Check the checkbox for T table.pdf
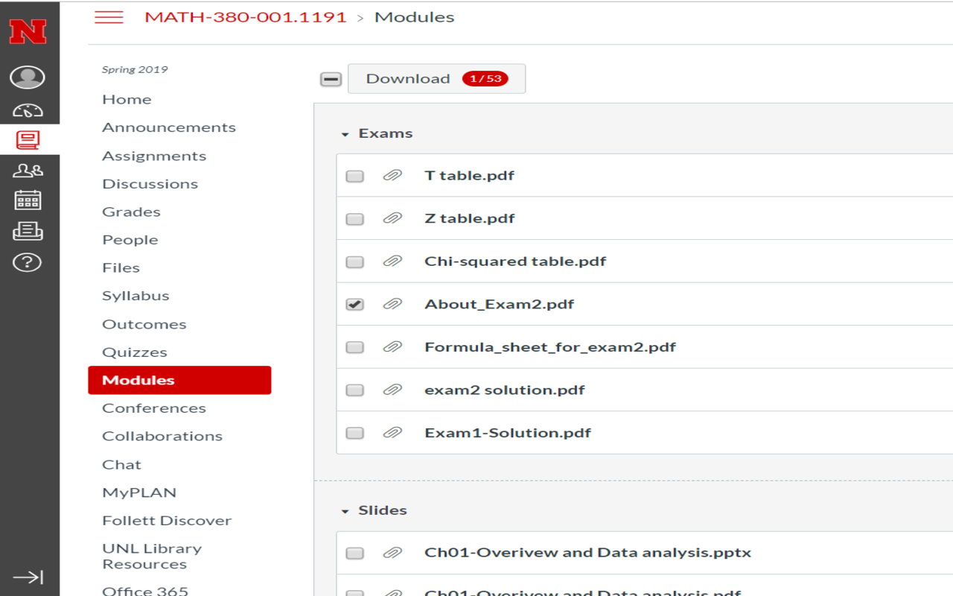 (354, 175)
